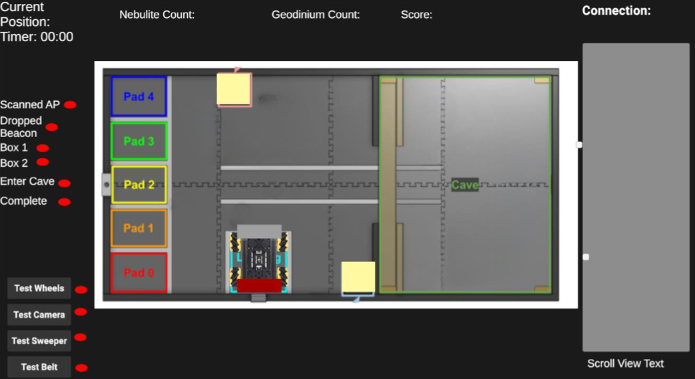This screenshot has height=379, width=695.
Task: Click the robot on the field map
Action: click(259, 261)
